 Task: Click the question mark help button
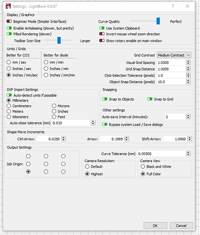pyautogui.click(x=173, y=6)
